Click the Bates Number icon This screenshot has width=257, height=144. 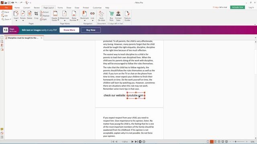[74, 14]
